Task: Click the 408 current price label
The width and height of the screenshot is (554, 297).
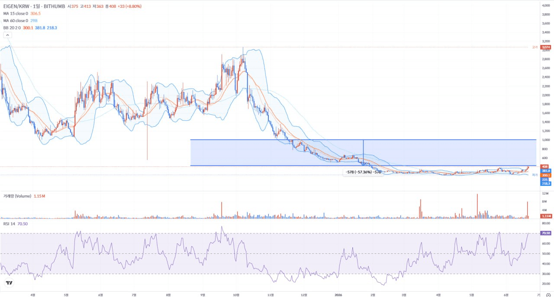Action: pos(545,166)
